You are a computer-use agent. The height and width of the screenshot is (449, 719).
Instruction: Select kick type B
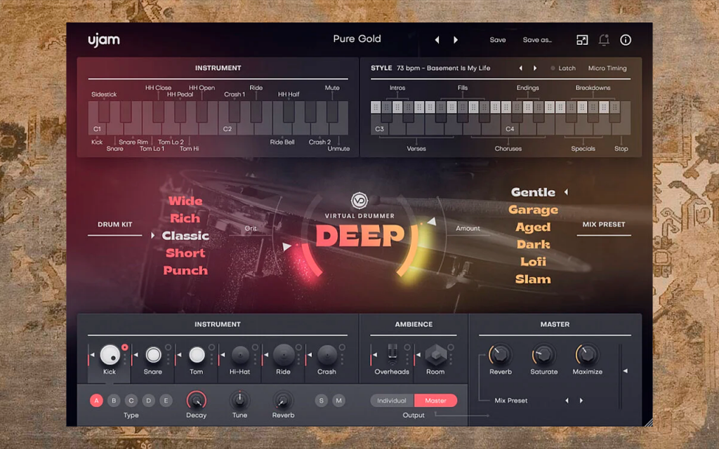coord(114,401)
